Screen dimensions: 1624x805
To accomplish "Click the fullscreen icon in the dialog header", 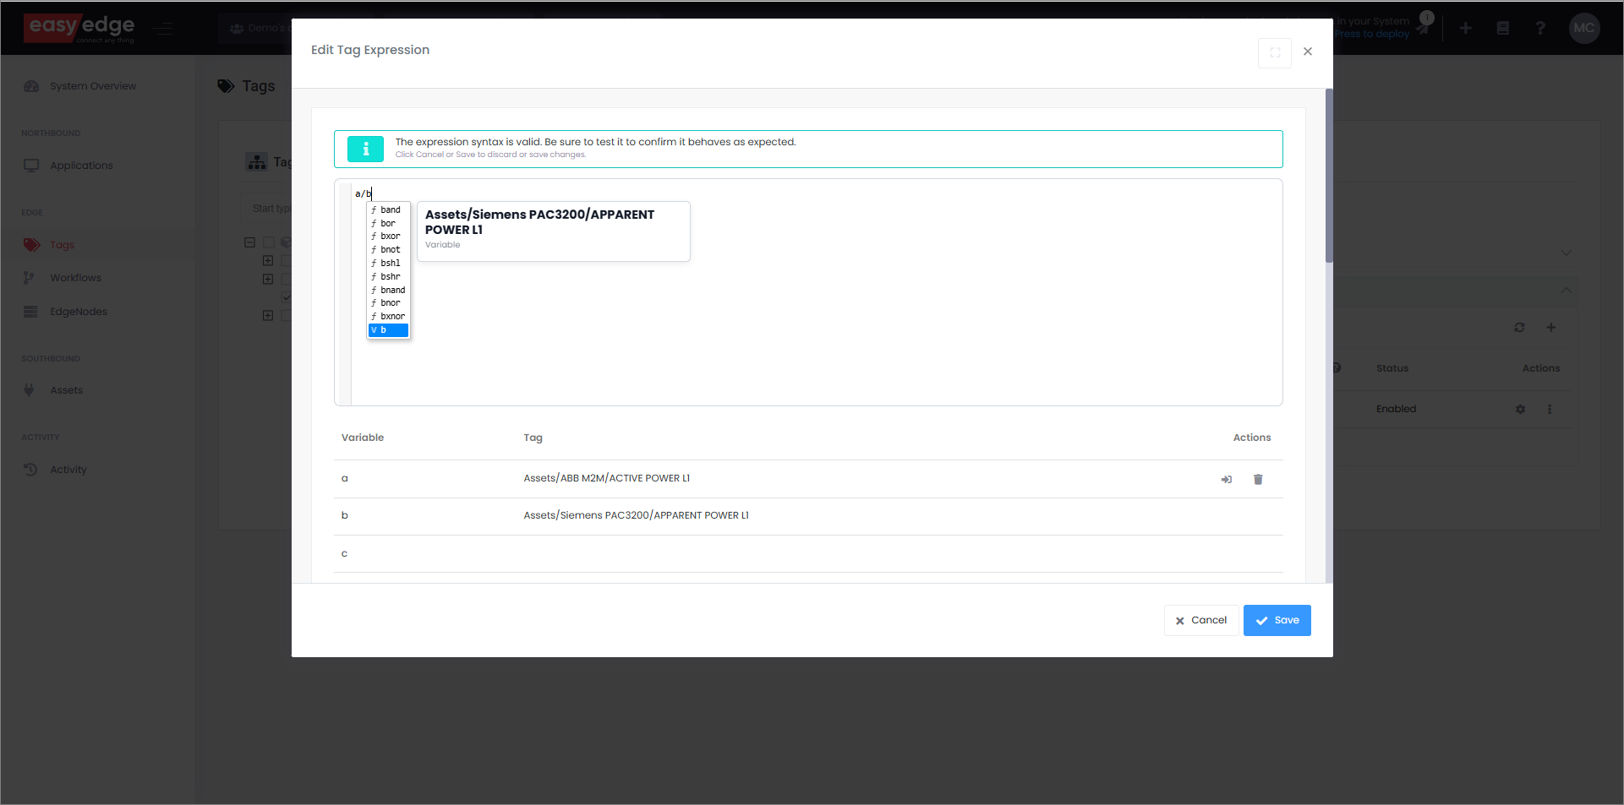I will [x=1274, y=52].
